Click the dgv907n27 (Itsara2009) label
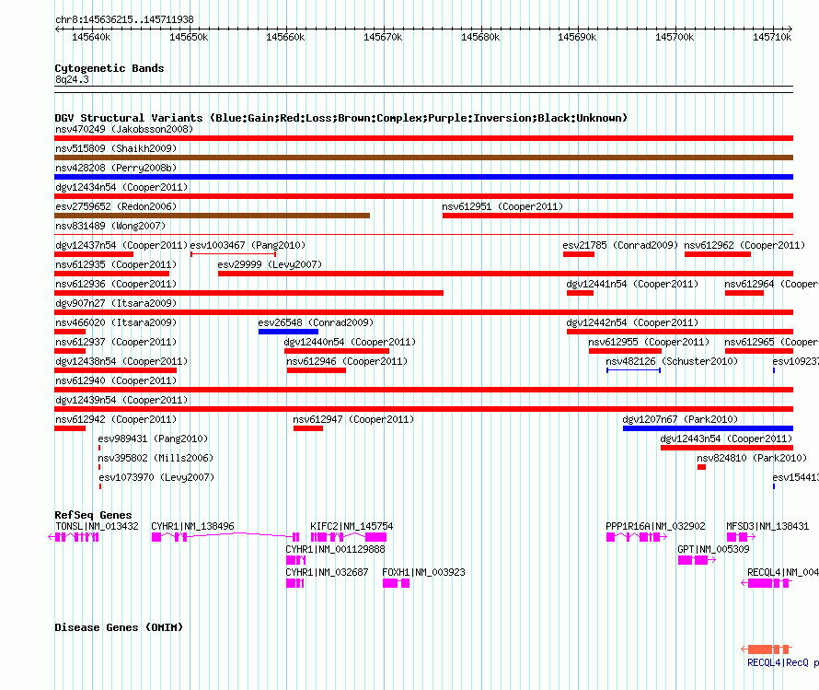 click(116, 303)
